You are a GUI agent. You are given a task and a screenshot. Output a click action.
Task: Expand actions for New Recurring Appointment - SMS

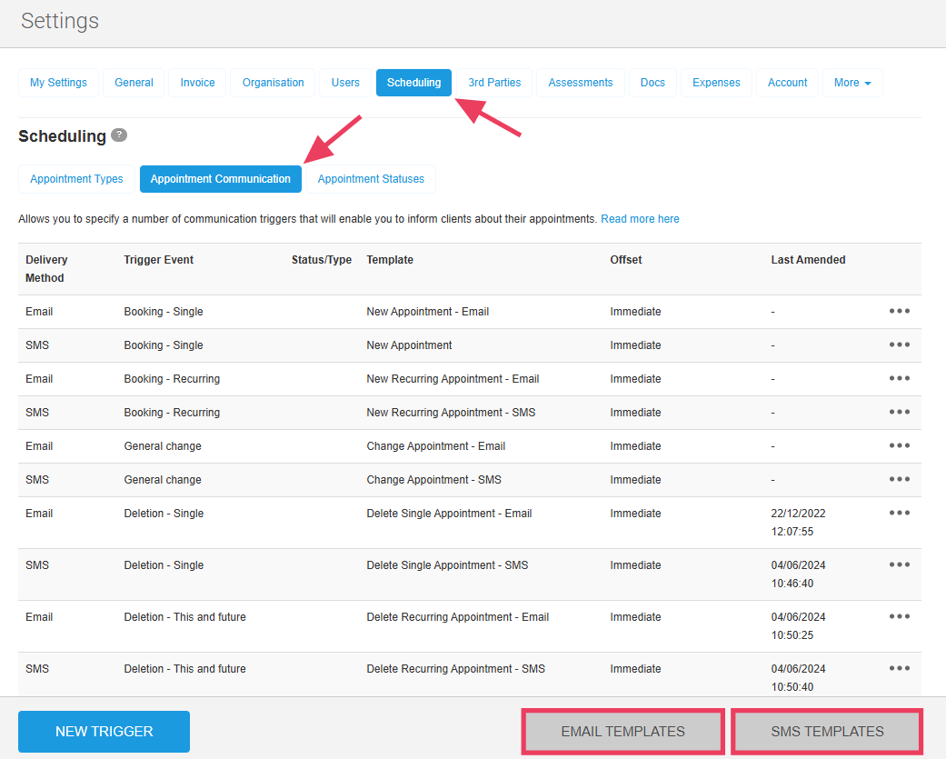pyautogui.click(x=899, y=412)
